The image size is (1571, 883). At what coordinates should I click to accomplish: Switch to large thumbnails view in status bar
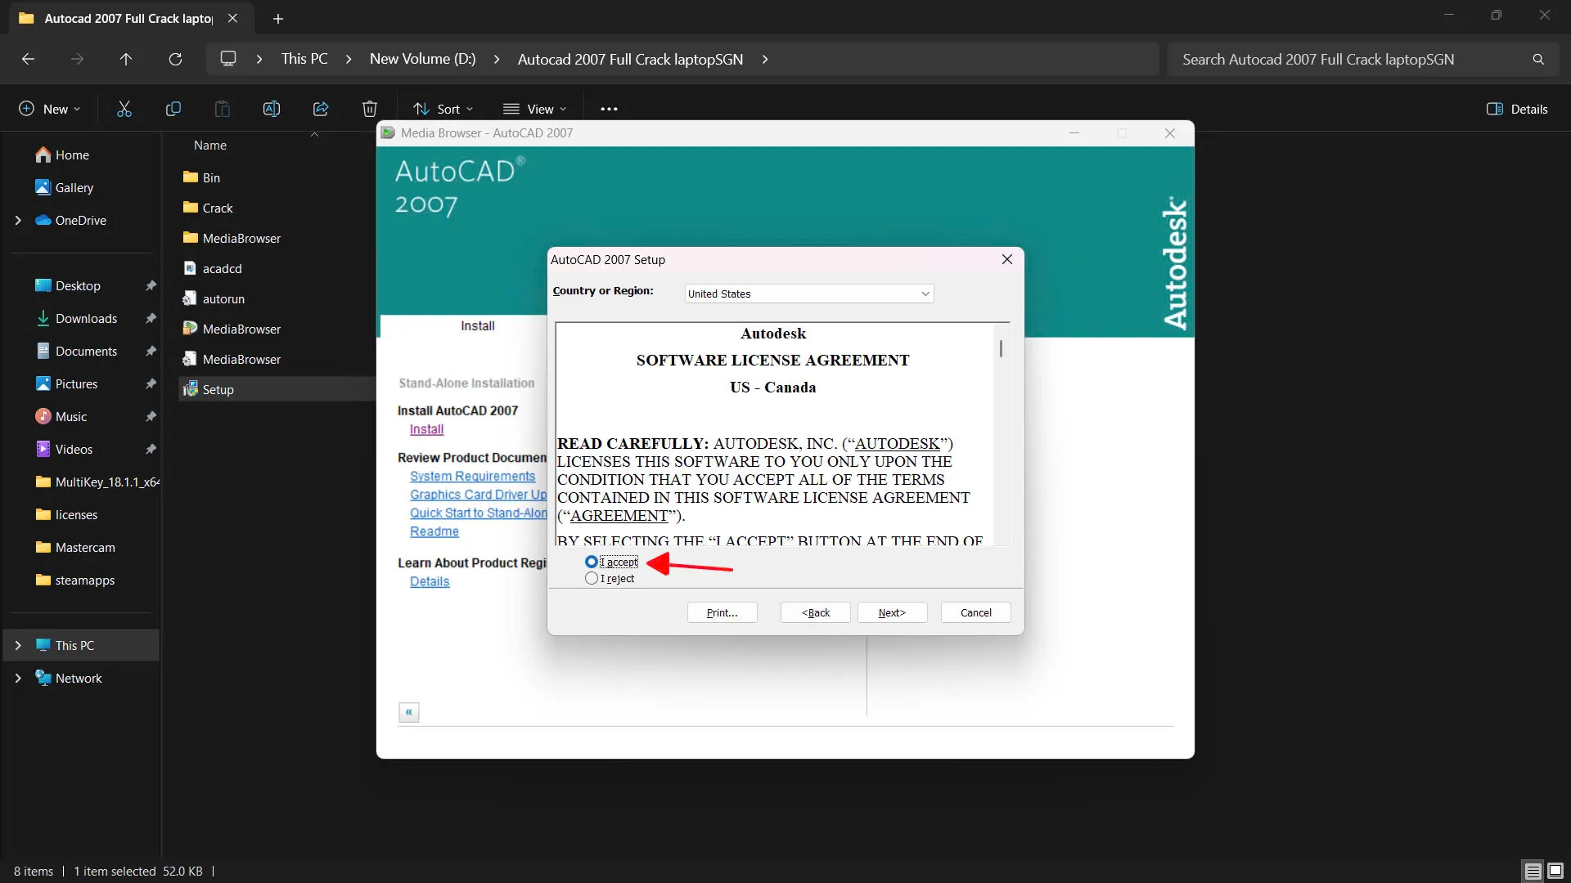point(1555,871)
